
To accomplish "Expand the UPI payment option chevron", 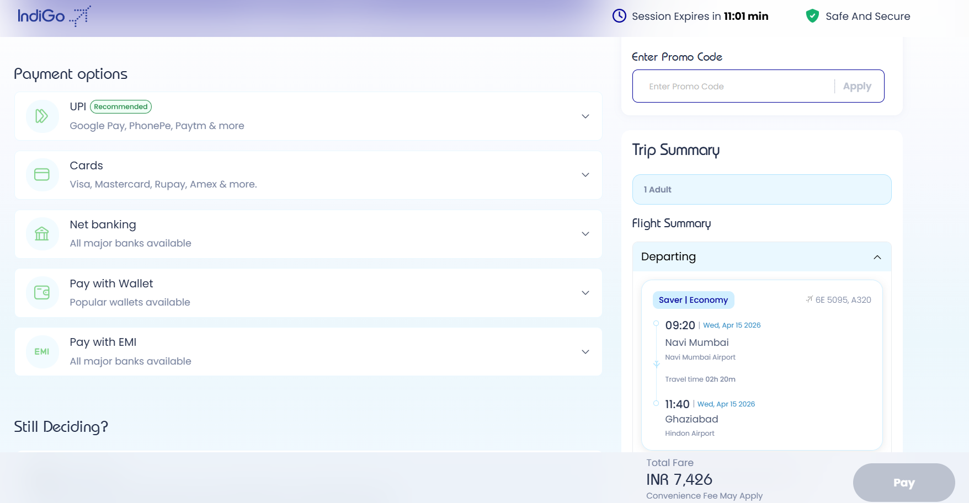I will [x=585, y=116].
